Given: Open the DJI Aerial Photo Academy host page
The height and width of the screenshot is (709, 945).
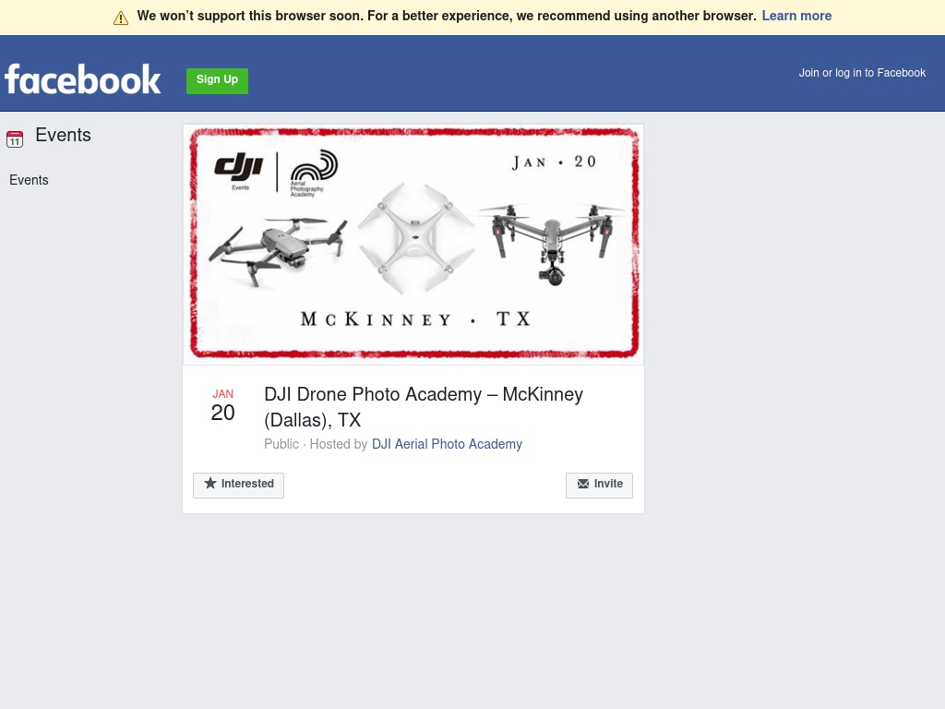Looking at the screenshot, I should click(447, 444).
